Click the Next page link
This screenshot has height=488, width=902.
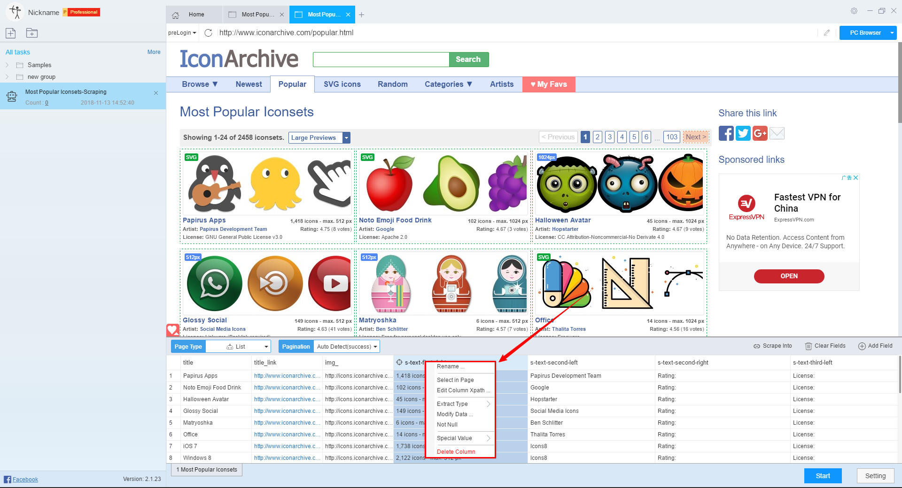pyautogui.click(x=695, y=137)
